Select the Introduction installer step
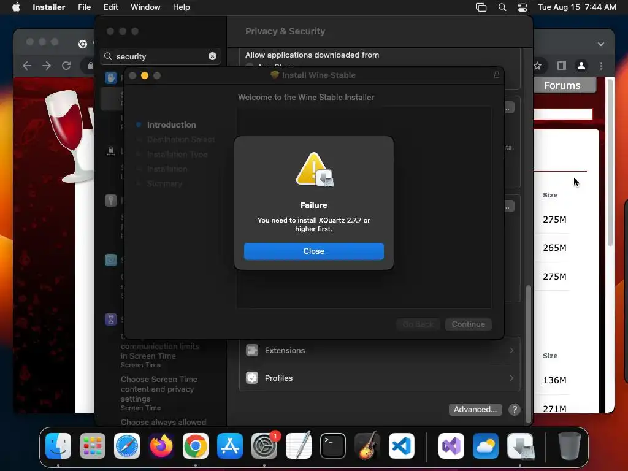 [171, 124]
